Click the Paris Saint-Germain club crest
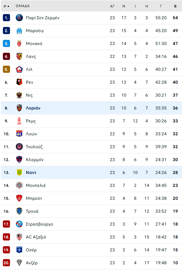The height and width of the screenshot is (270, 182). click(19, 18)
